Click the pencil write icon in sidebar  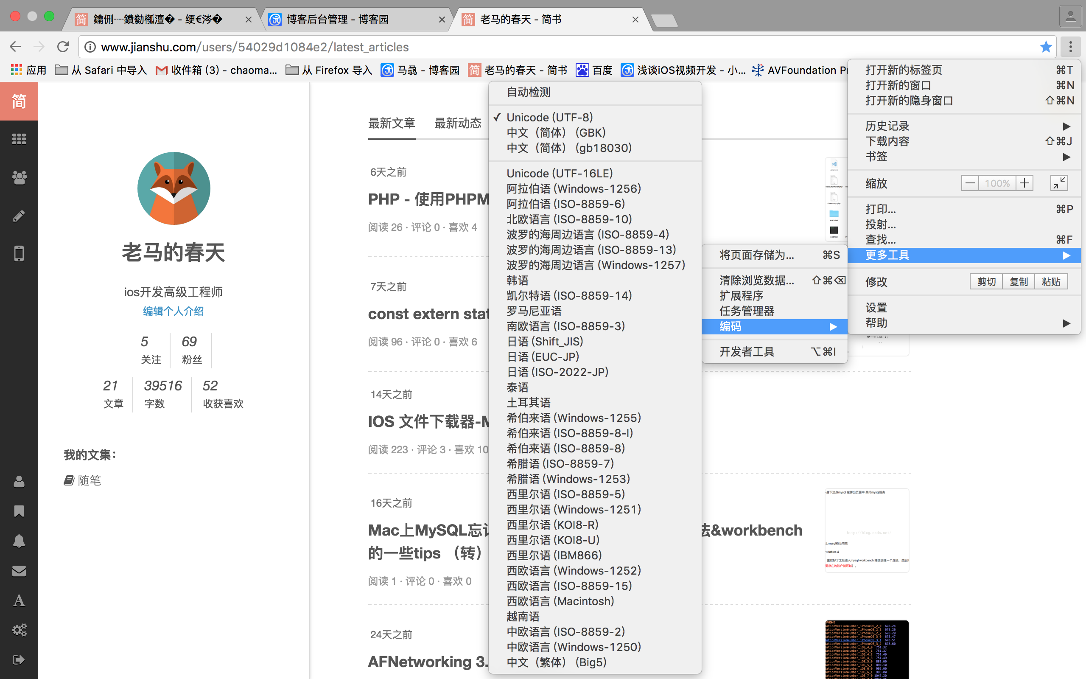[19, 216]
